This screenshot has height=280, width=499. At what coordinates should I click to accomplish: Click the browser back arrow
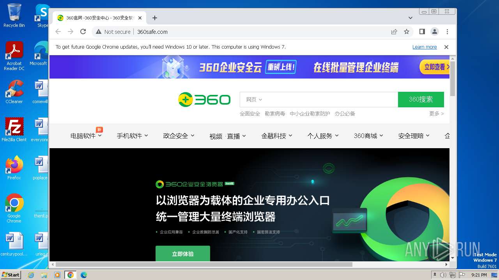click(x=58, y=32)
